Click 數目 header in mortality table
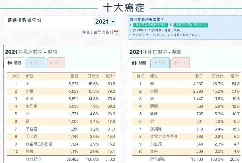Screen dimensions: 242x163 tap(199, 76)
